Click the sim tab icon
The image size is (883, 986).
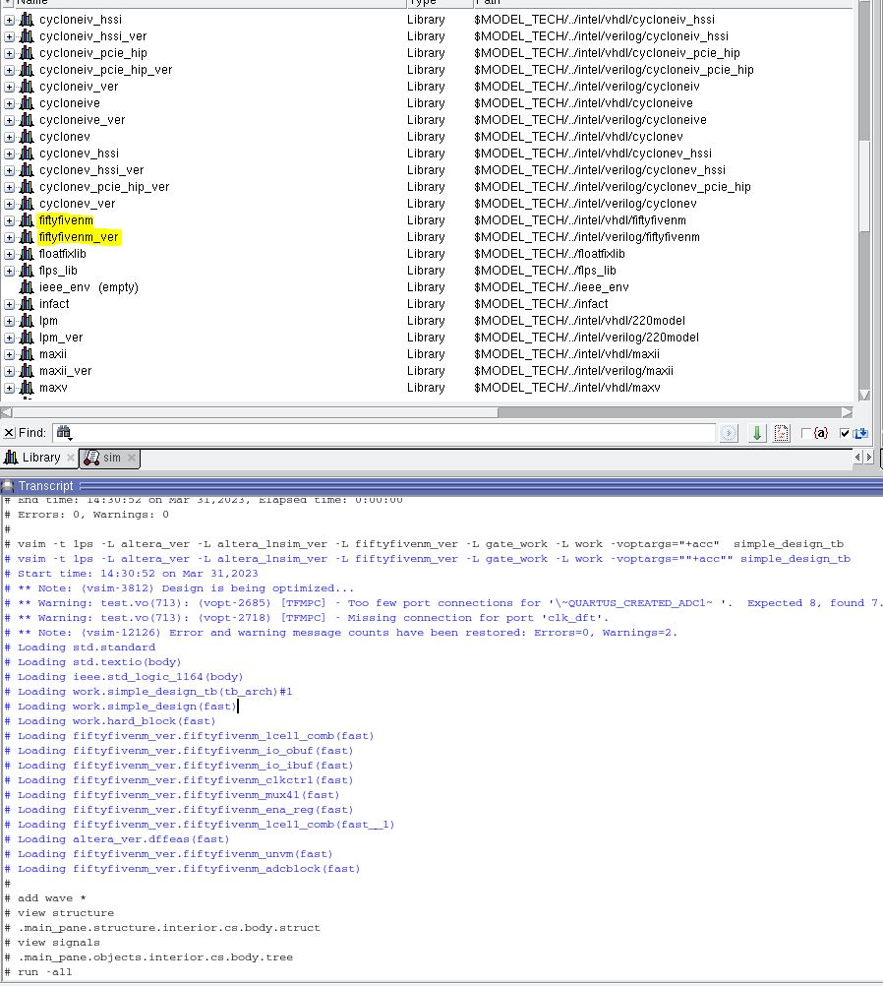tap(91, 458)
